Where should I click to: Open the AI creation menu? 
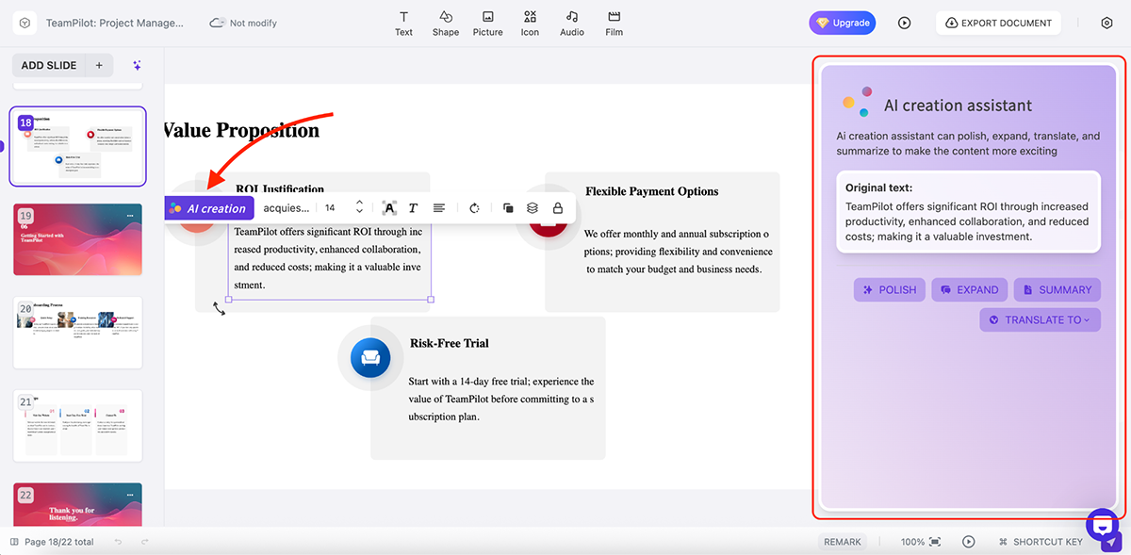click(x=208, y=207)
